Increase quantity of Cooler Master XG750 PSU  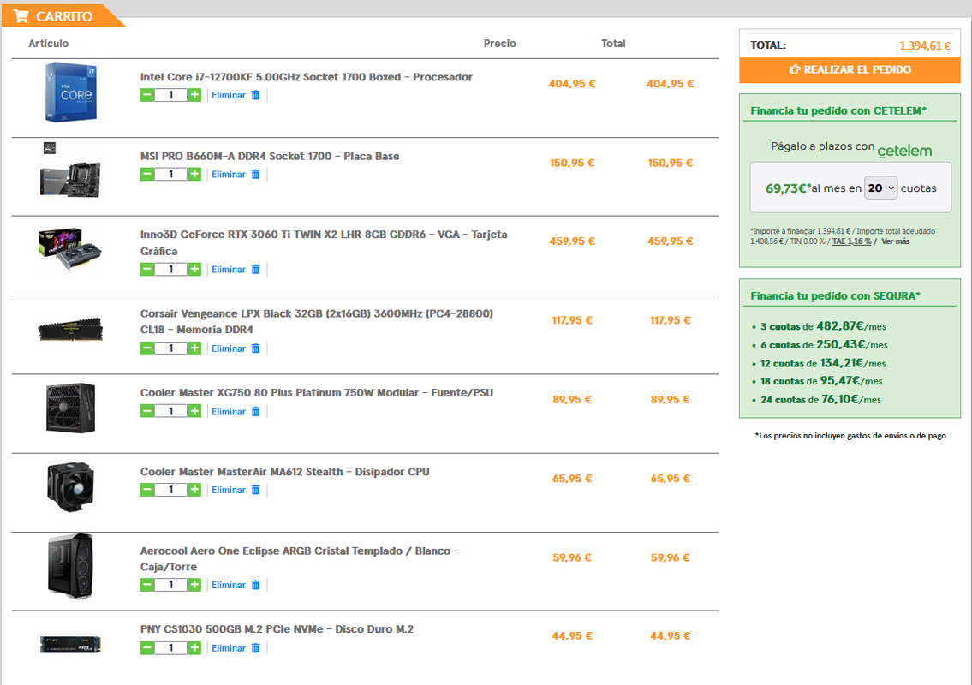click(194, 411)
